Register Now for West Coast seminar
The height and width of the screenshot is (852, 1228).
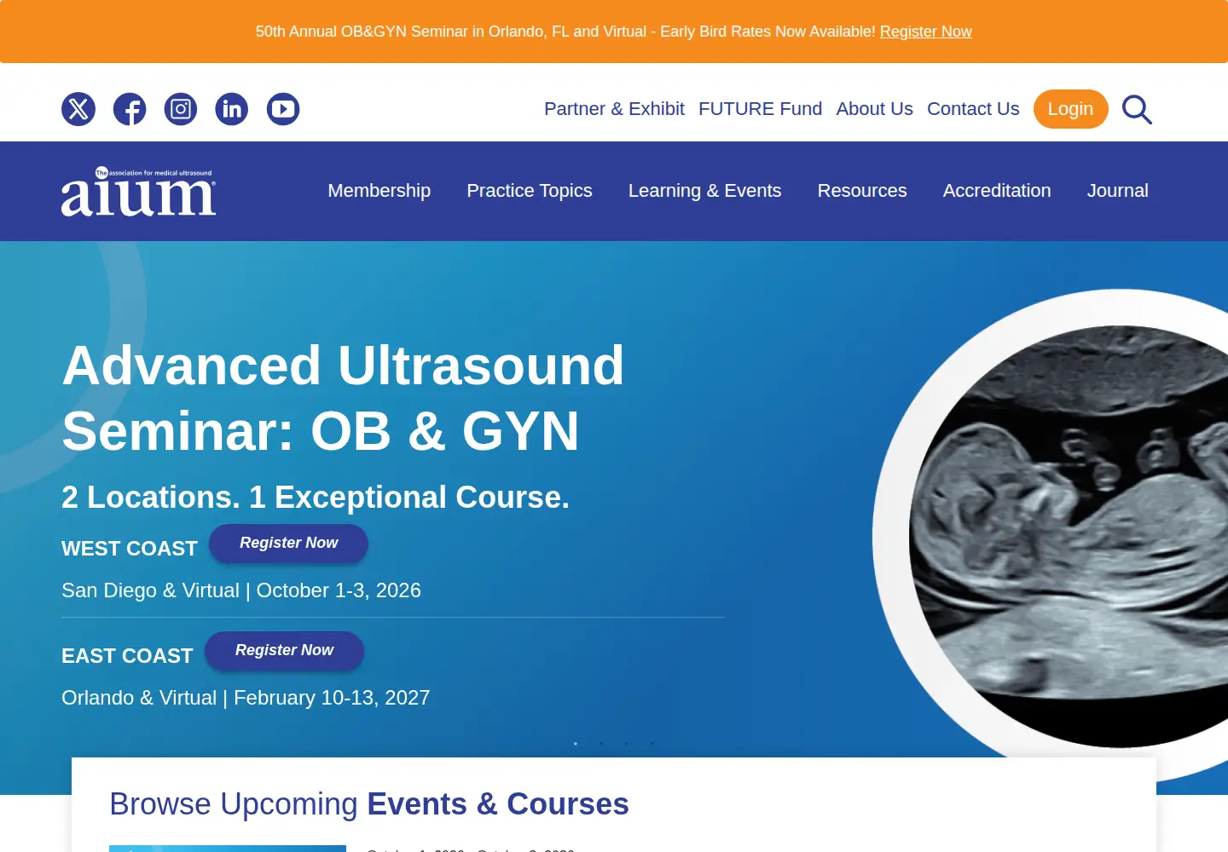[288, 544]
